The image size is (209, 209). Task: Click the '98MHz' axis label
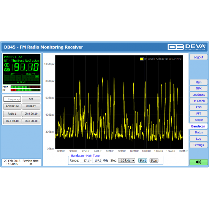pyautogui.click(x=122, y=151)
